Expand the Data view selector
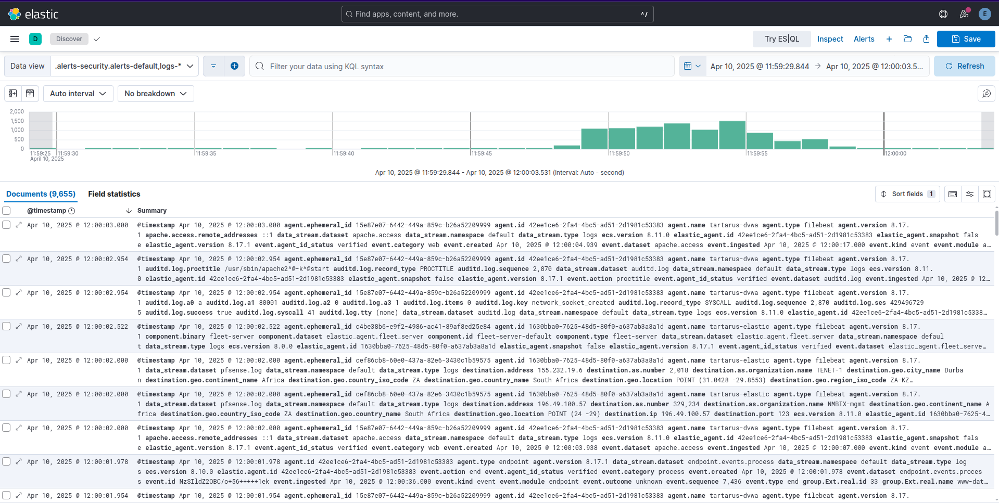Screen dimensions: 999x503 (125, 66)
